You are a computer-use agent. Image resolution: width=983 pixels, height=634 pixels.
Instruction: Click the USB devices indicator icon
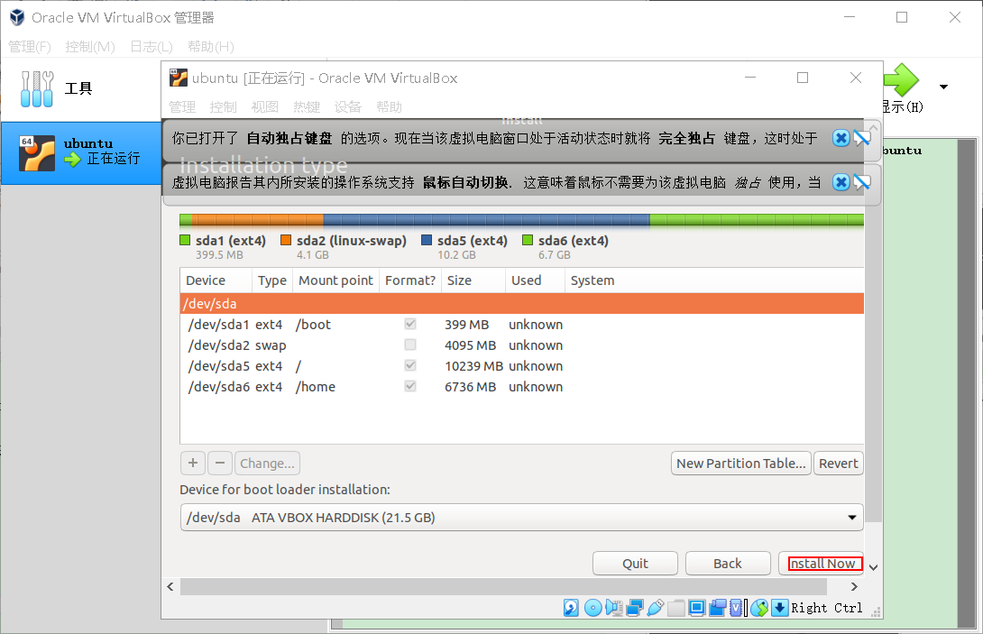pyautogui.click(x=656, y=608)
